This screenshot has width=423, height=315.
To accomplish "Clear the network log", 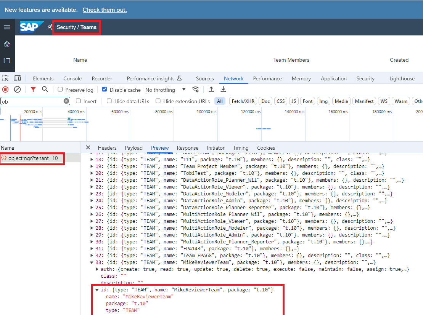I will (x=17, y=90).
